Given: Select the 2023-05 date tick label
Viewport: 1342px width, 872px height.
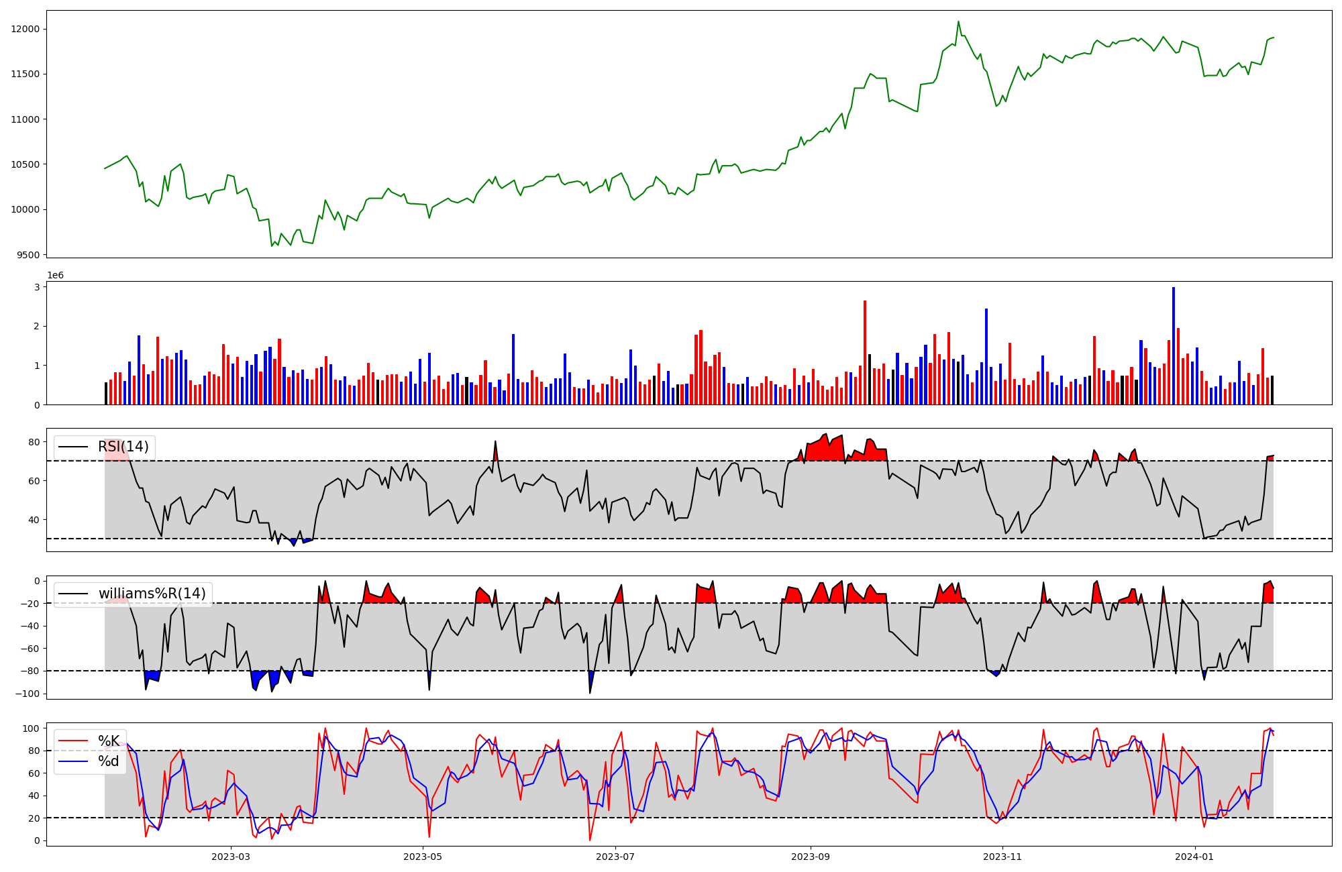Looking at the screenshot, I should [x=423, y=857].
